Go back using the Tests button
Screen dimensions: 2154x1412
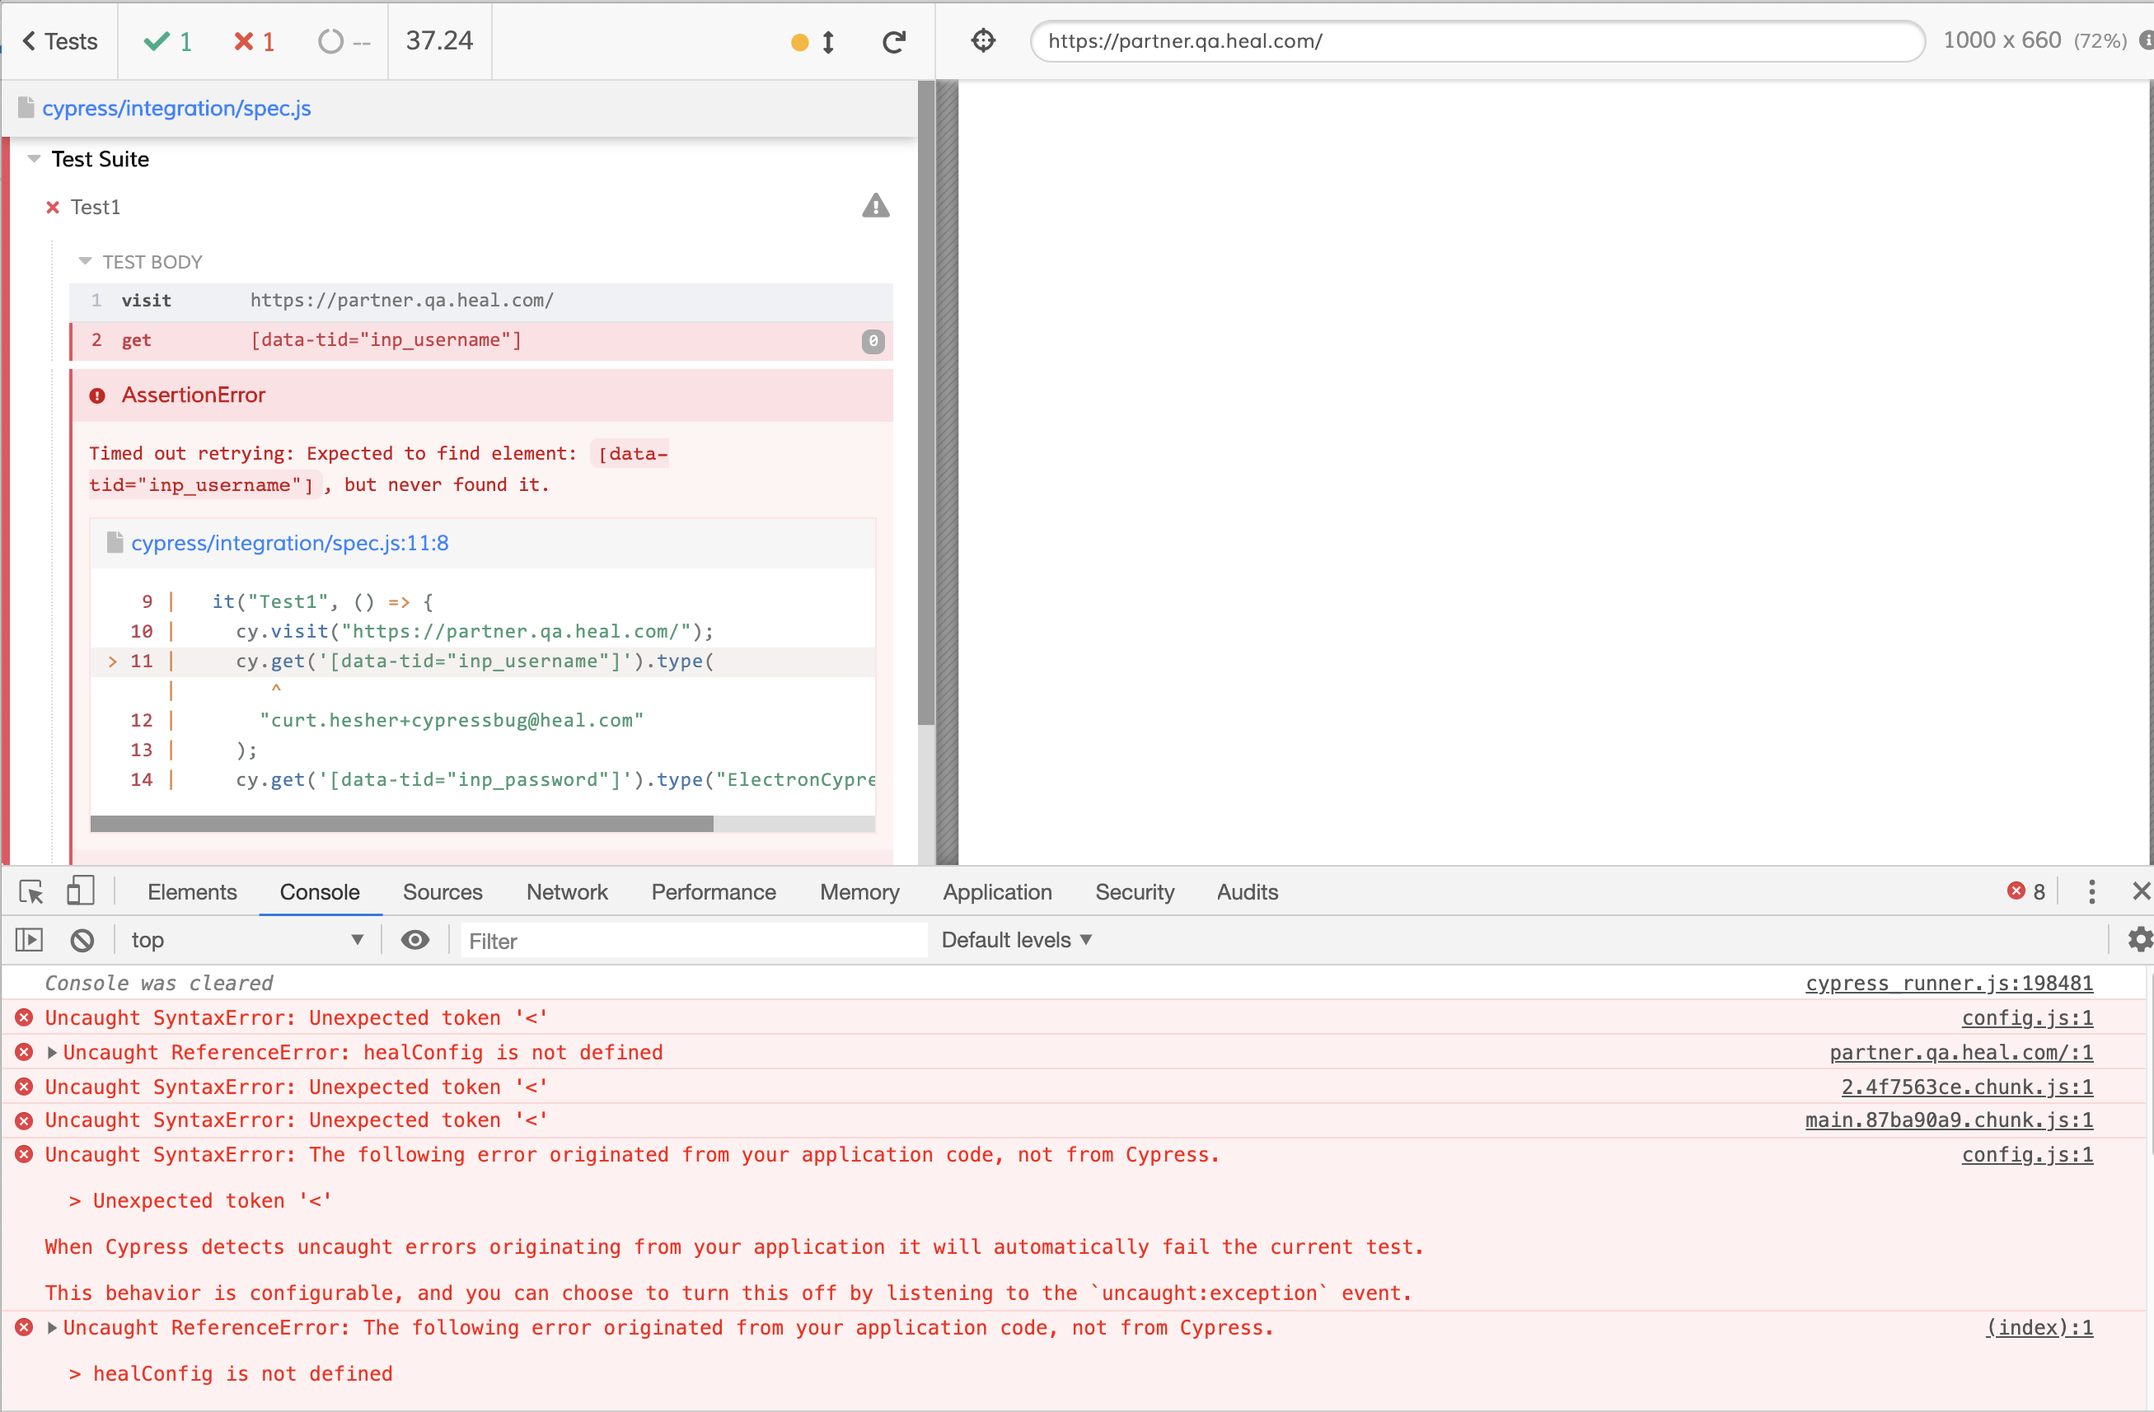57,40
